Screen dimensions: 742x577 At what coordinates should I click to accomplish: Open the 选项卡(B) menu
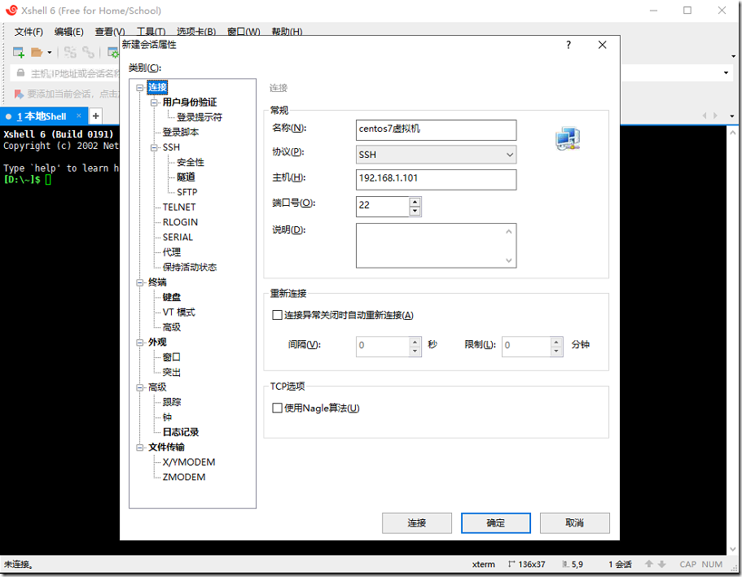[x=196, y=32]
